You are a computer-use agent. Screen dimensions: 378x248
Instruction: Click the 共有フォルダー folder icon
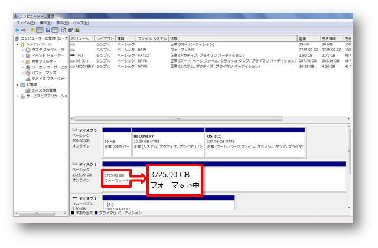(28, 61)
